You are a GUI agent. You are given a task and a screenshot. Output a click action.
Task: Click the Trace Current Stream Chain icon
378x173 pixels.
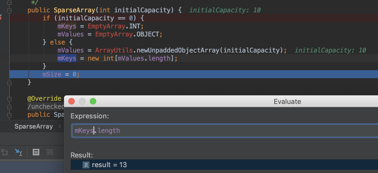pyautogui.click(x=50, y=152)
